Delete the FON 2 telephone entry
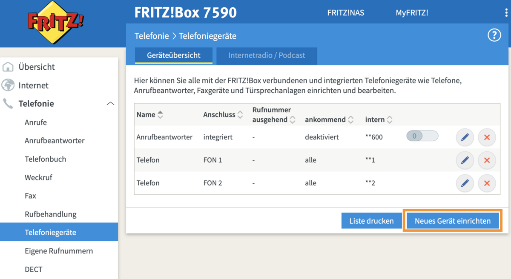Image resolution: width=511 pixels, height=279 pixels. tap(487, 183)
